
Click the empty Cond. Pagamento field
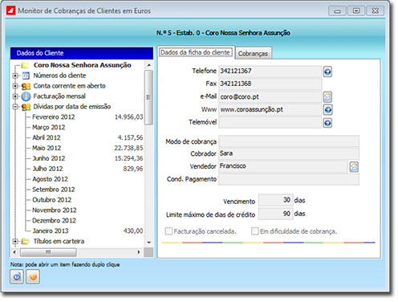(289, 179)
